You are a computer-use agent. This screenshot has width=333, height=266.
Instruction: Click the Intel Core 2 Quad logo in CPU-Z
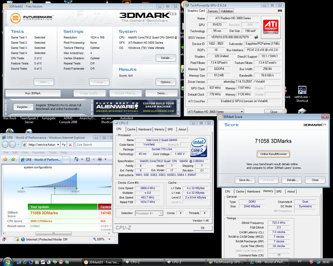[199, 147]
